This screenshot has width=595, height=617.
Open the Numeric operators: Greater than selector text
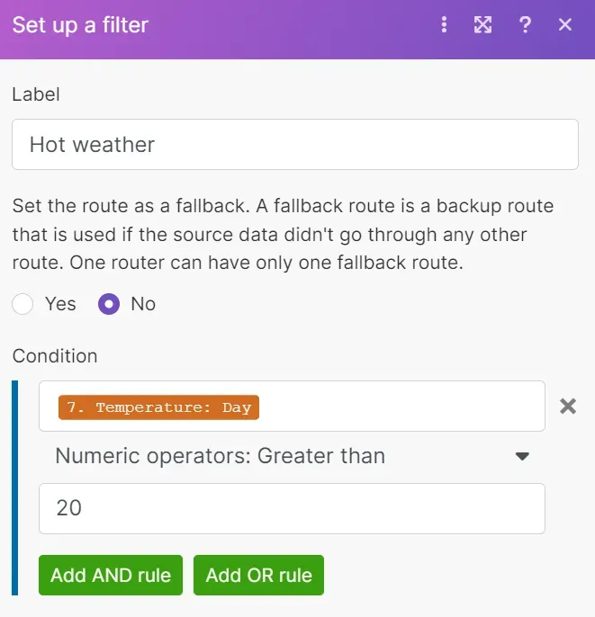[x=221, y=456]
